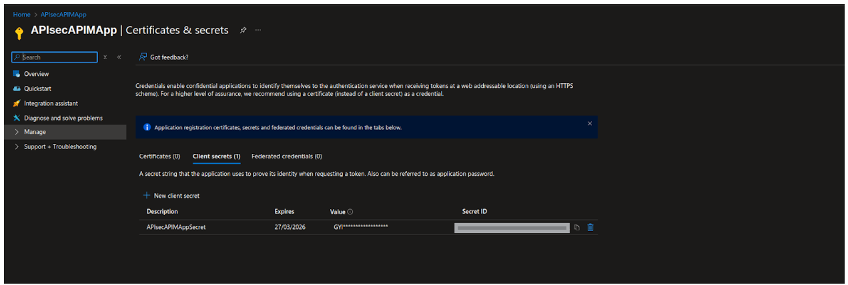Select the APIsecAPIMAppSecret description cell
Image resolution: width=848 pixels, height=285 pixels.
click(x=176, y=227)
